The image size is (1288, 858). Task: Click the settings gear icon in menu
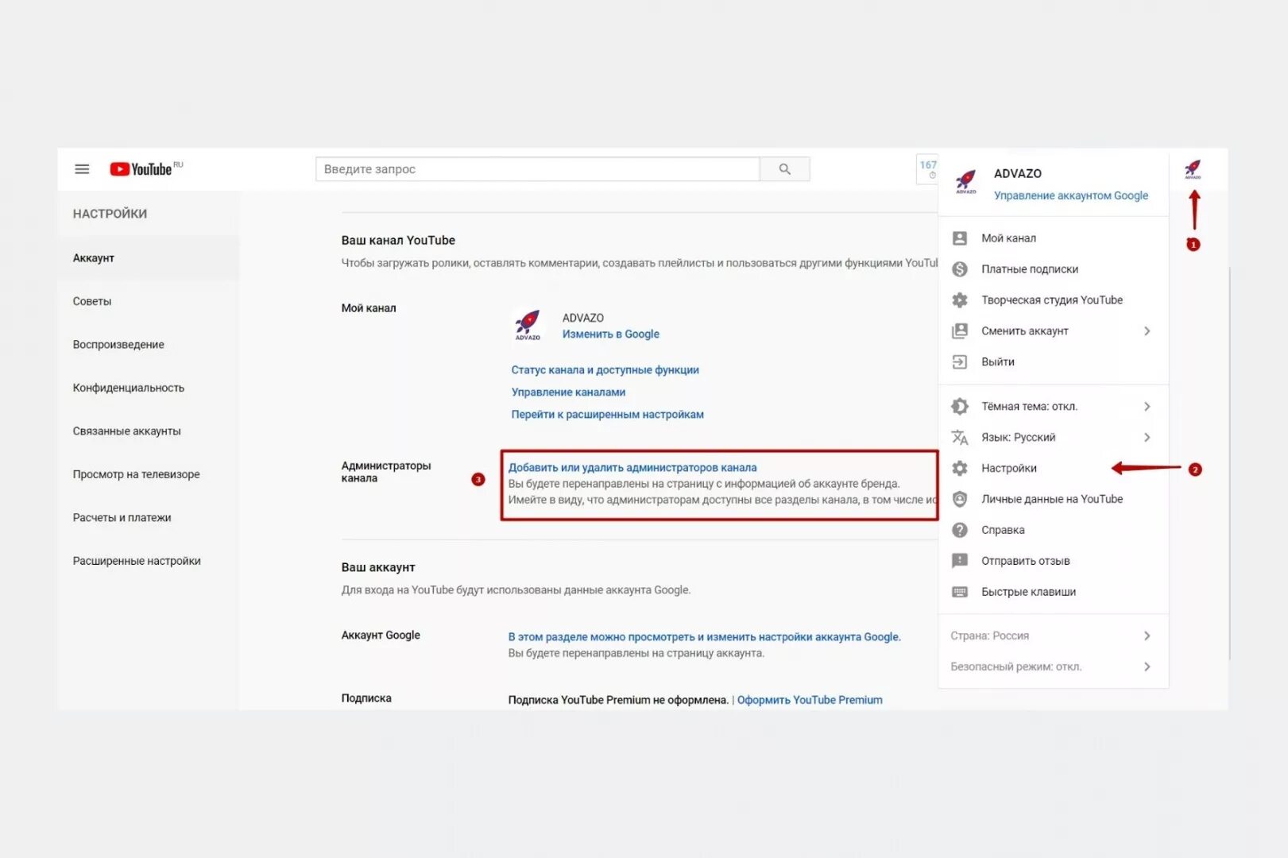coord(960,469)
